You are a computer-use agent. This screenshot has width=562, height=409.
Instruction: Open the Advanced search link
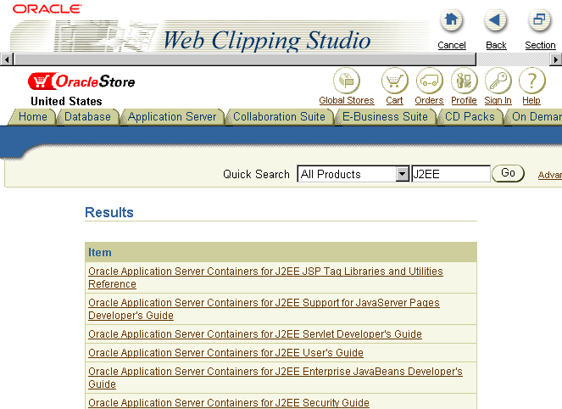[550, 175]
